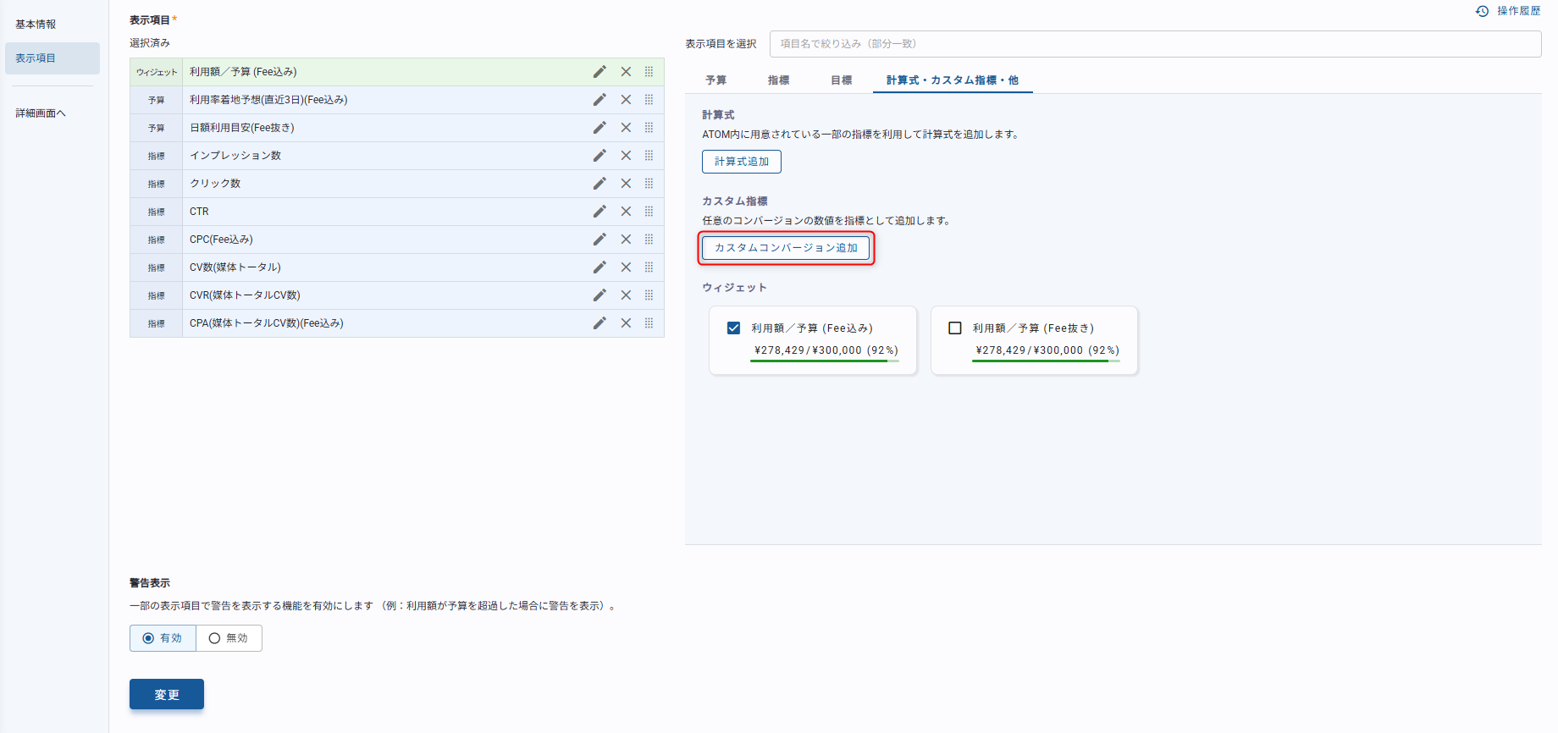Viewport: 1558px width, 733px height.
Task: Go to 詳細画面へ in the sidebar
Action: coord(41,113)
